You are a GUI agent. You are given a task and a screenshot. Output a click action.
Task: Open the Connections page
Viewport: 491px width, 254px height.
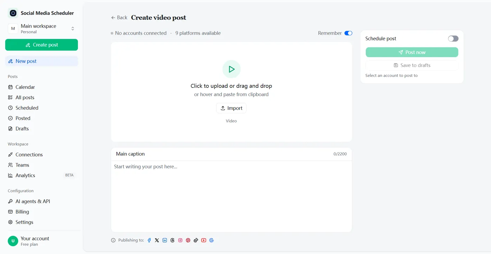click(x=41, y=155)
